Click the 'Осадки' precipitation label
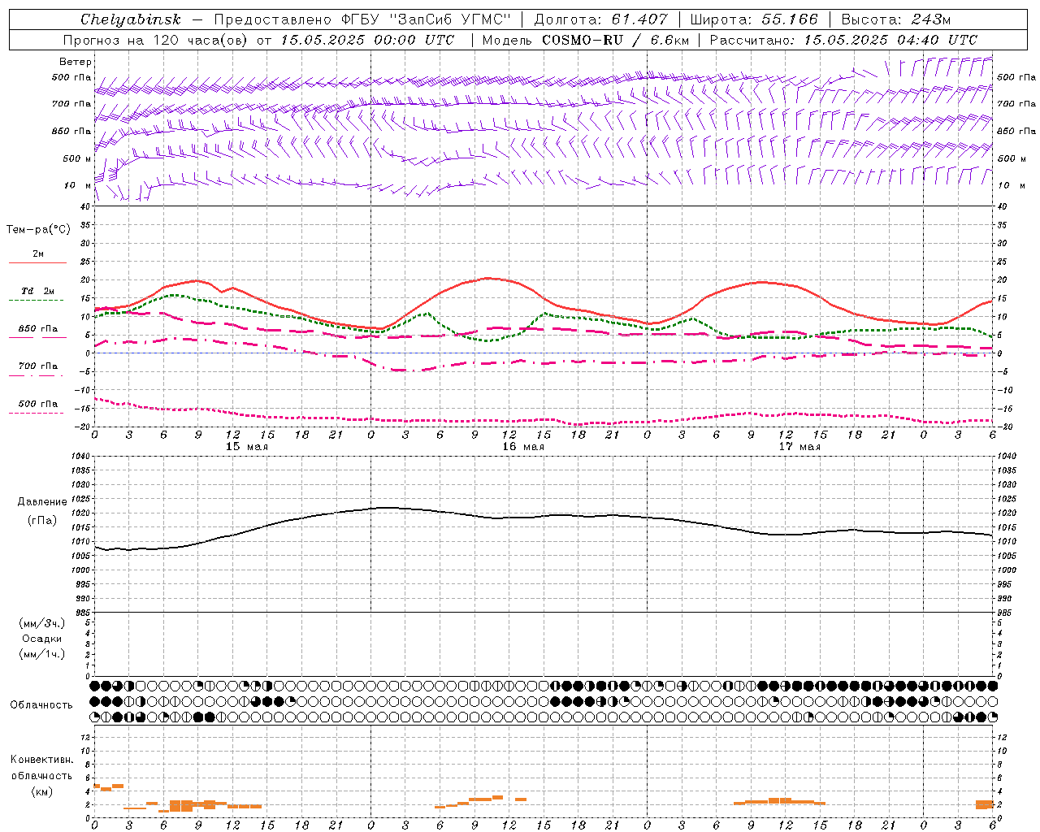Screen dimensions: 1040x832 pos(41,639)
